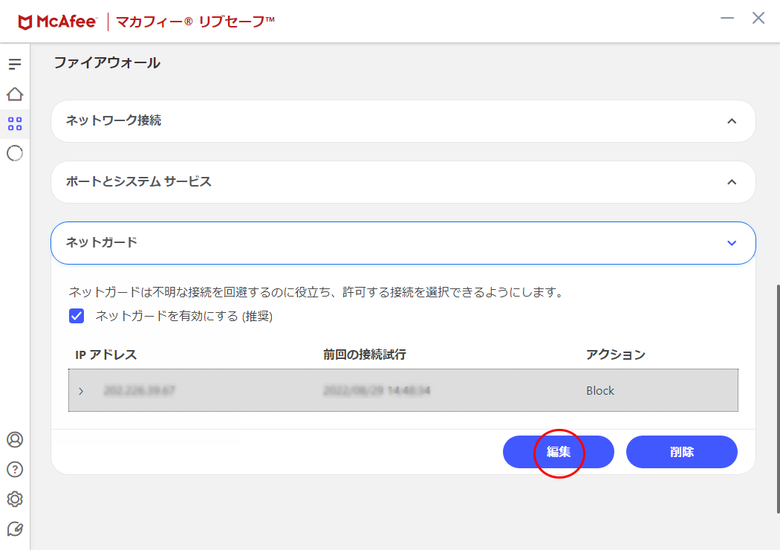This screenshot has width=780, height=550.
Task: Uncheck ネットガードを有効にする checkbox
Action: [x=77, y=316]
